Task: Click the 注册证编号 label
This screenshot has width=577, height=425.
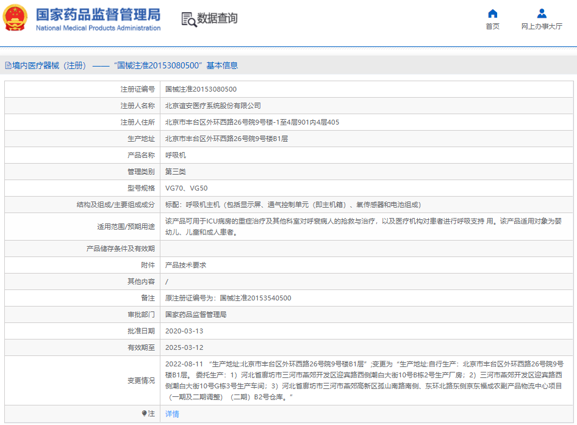Action: tap(138, 89)
